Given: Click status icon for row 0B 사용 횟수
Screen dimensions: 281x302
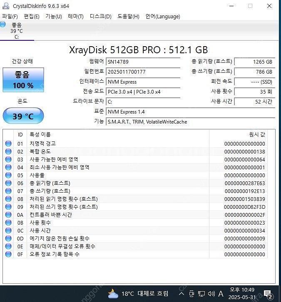Looking at the screenshot, I should click(x=8, y=223).
